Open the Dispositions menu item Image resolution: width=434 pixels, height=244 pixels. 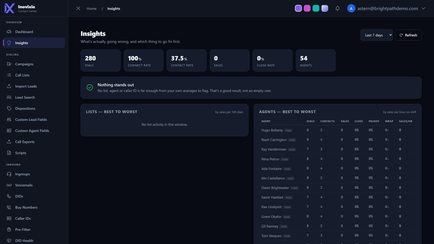(x=34, y=108)
